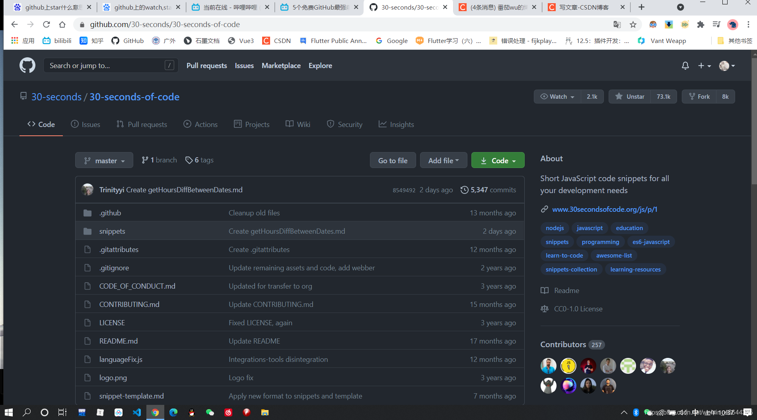Open Windows Start menu
Image resolution: width=757 pixels, height=420 pixels.
(x=9, y=412)
